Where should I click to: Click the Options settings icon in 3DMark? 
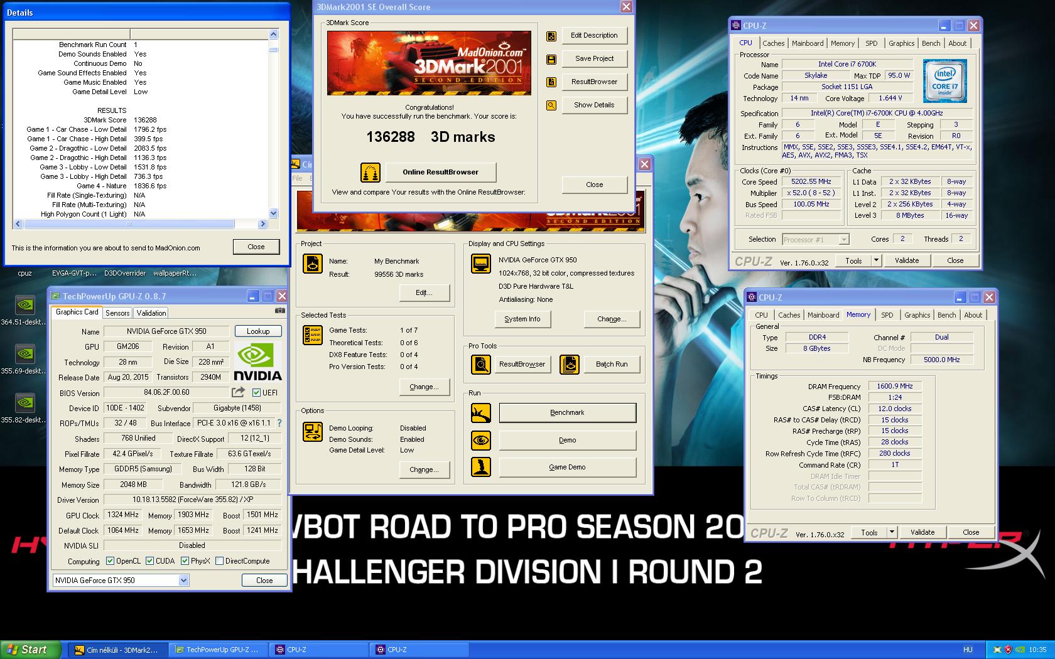(x=313, y=432)
